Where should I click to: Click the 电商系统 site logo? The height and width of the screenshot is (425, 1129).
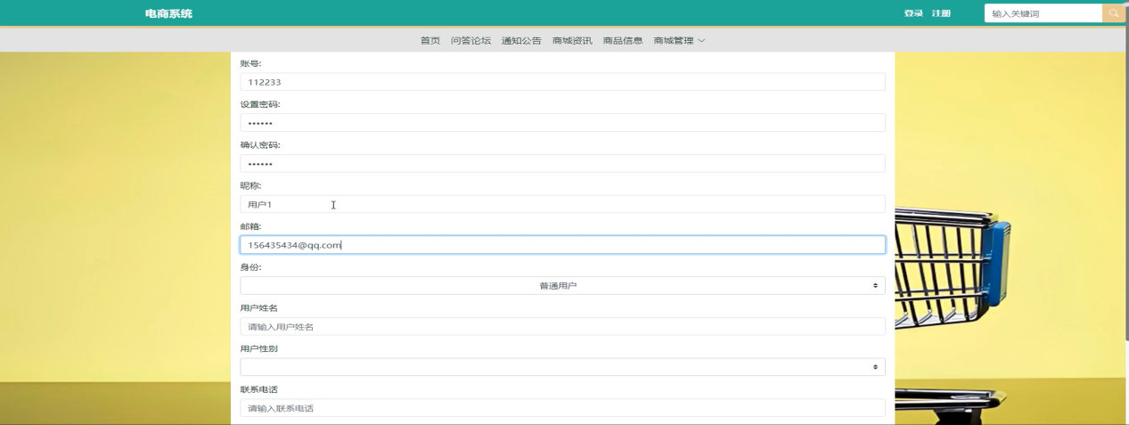click(168, 13)
